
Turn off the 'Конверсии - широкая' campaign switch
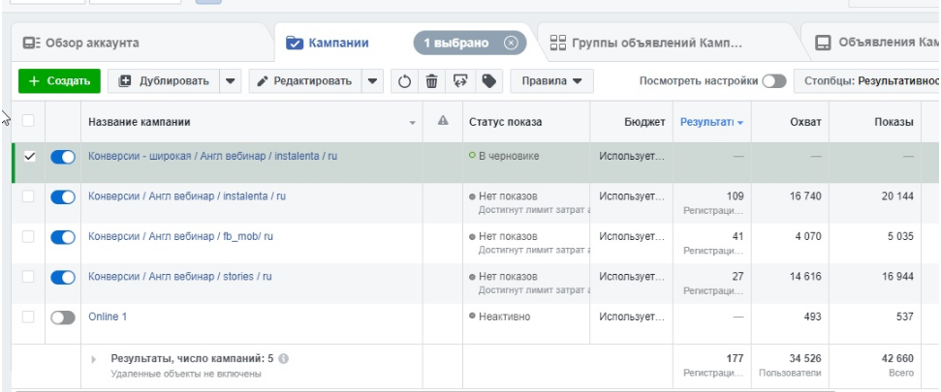point(63,157)
